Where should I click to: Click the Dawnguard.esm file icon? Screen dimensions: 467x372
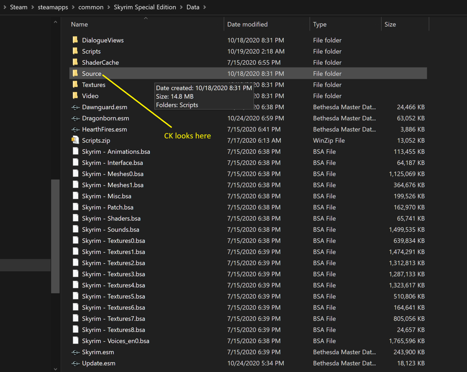click(75, 107)
